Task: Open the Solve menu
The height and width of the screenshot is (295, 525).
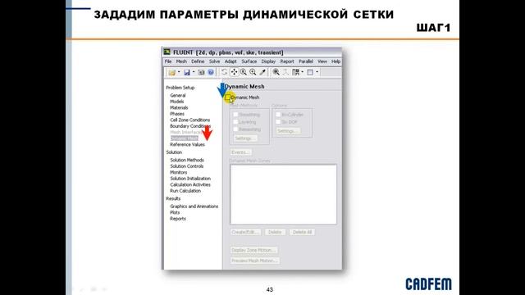Action: 215,61
